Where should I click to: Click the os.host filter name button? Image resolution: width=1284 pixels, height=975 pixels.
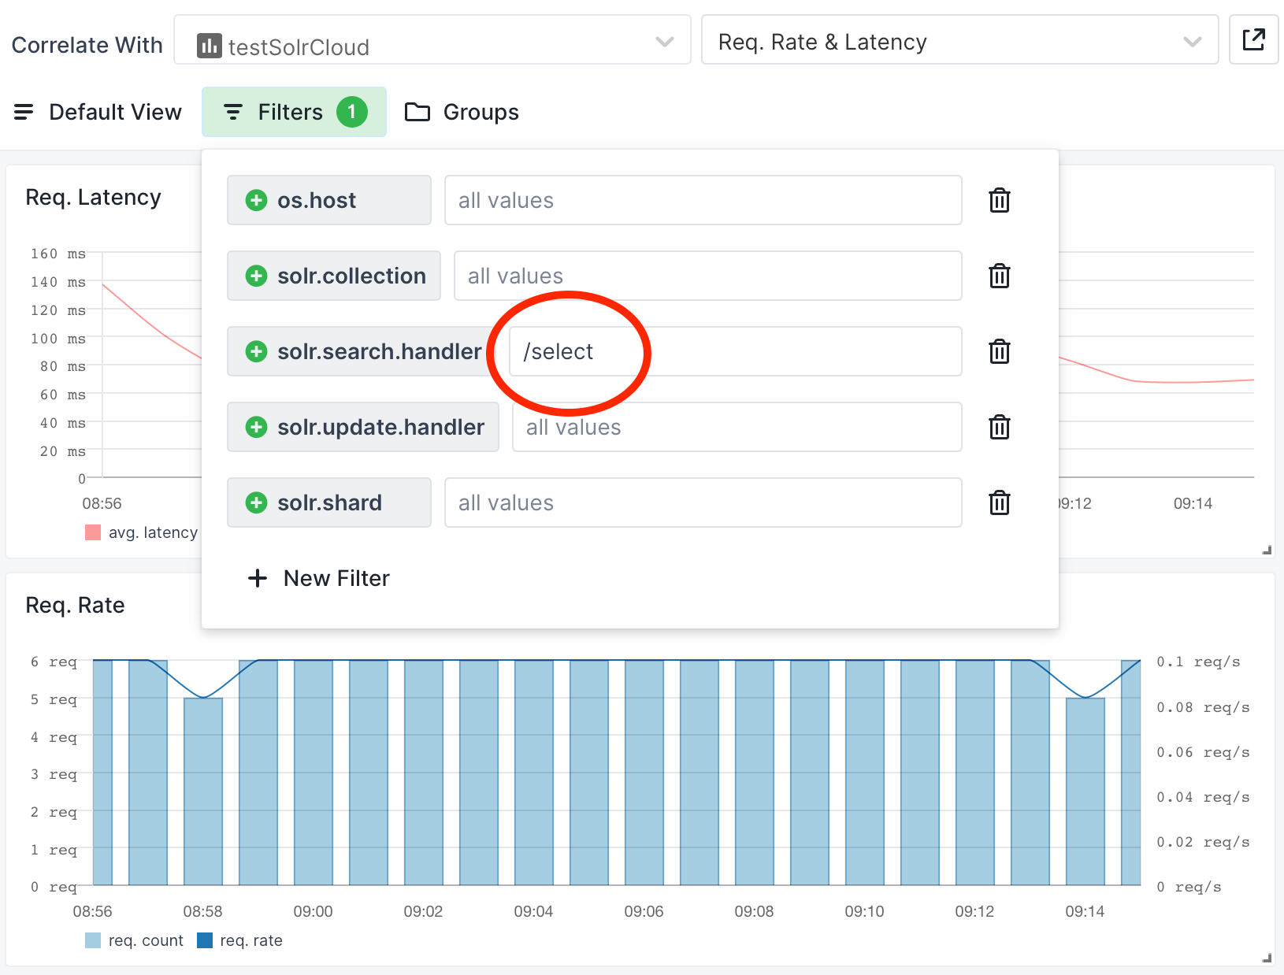pyautogui.click(x=328, y=200)
